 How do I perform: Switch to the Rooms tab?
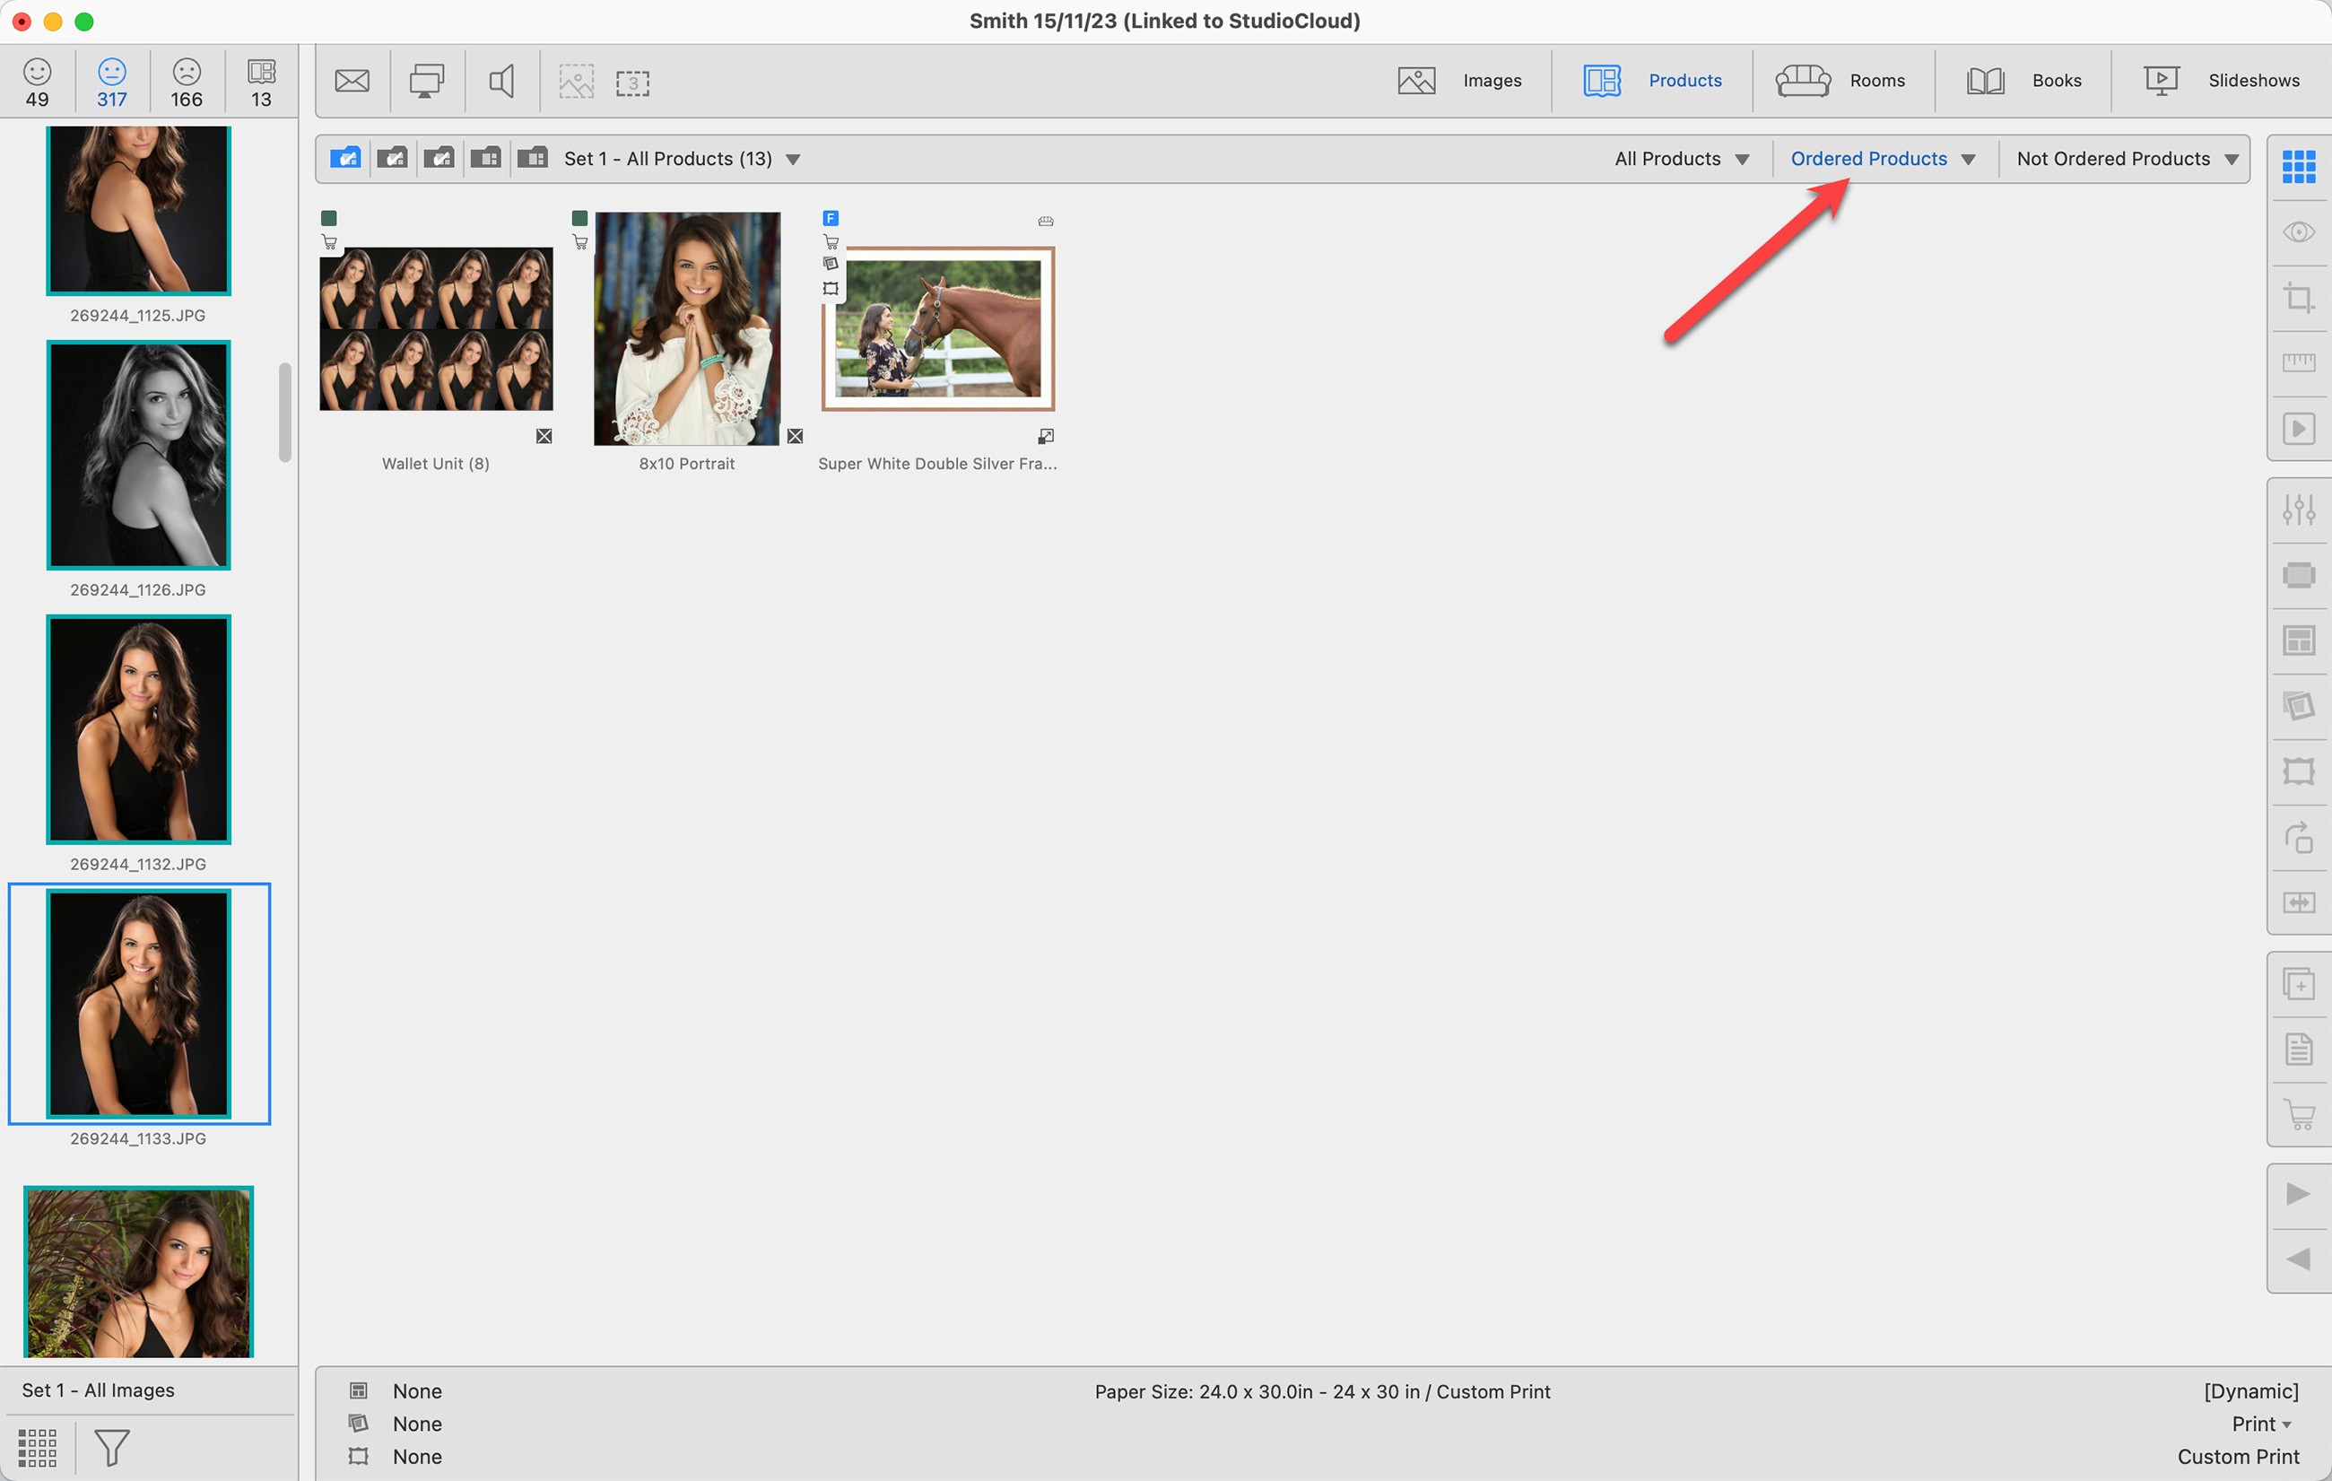(1841, 82)
